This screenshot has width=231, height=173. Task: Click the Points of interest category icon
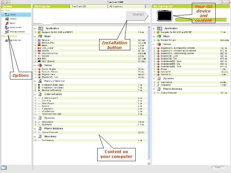(40, 81)
